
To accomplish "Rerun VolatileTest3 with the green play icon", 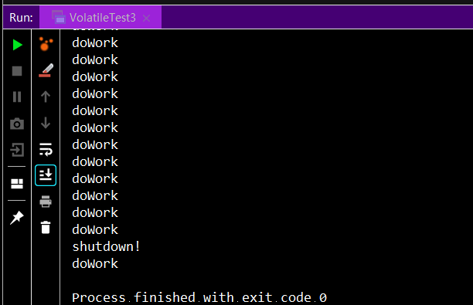I will pos(18,45).
